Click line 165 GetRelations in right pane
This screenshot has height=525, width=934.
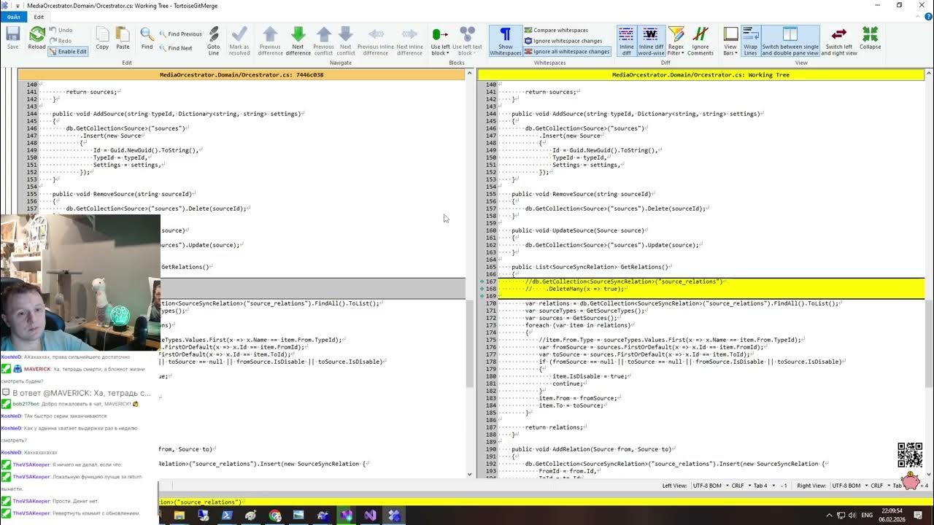[x=590, y=267]
